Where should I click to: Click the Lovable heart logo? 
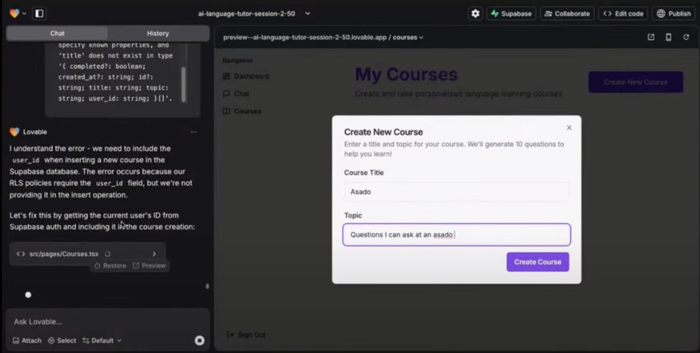14,13
